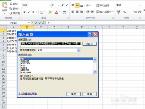Apply comma style separator
The height and width of the screenshot is (109, 145).
tap(129, 12)
